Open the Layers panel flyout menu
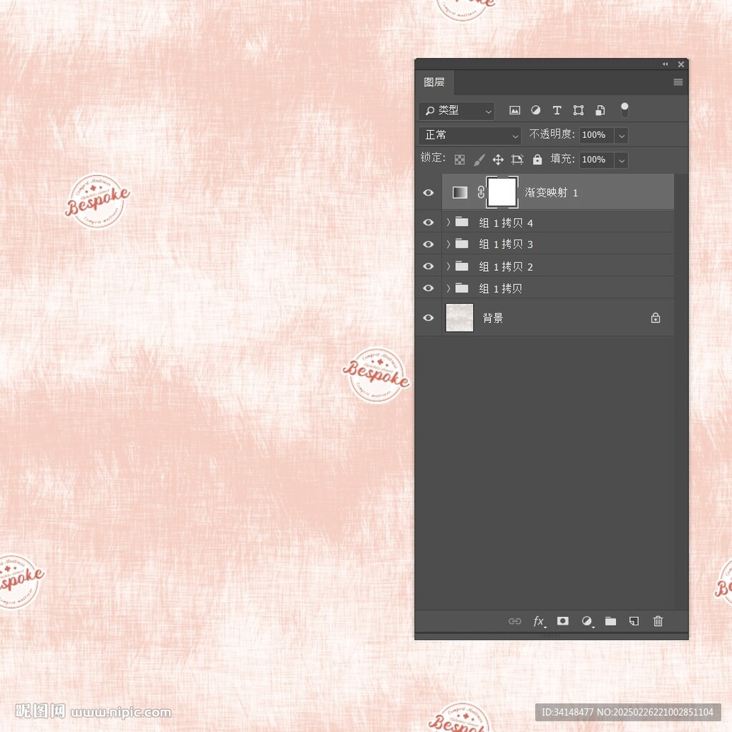Viewport: 732px width, 732px height. (x=678, y=82)
